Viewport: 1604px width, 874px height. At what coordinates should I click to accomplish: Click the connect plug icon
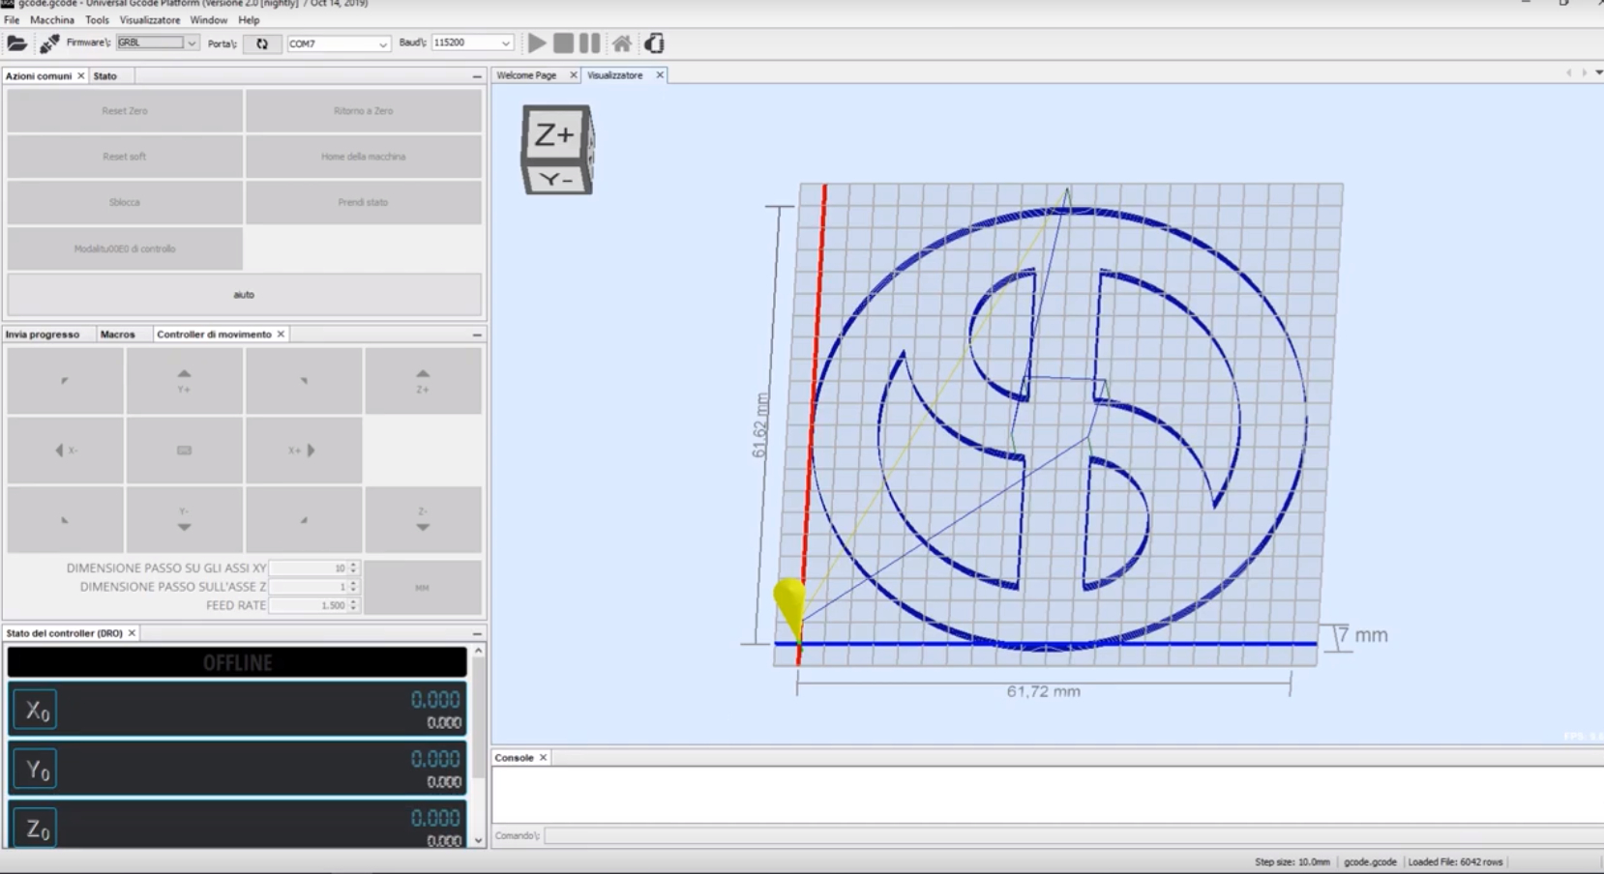pos(49,44)
